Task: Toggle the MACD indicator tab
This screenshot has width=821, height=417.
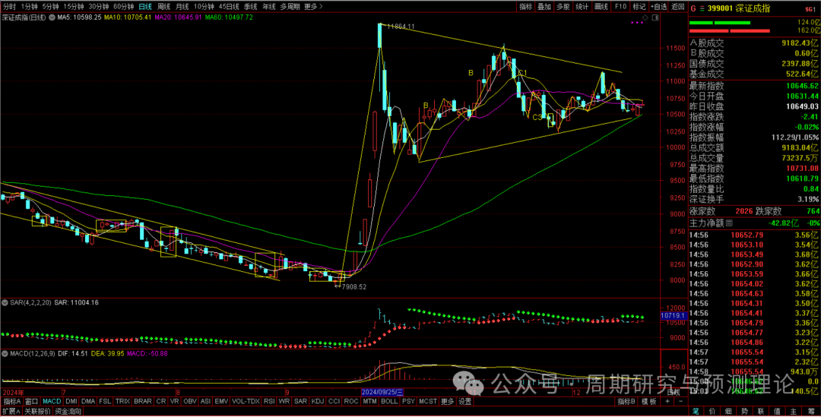Action: [51, 401]
